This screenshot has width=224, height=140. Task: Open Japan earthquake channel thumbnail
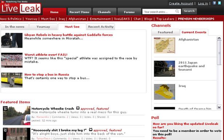[x=164, y=69]
